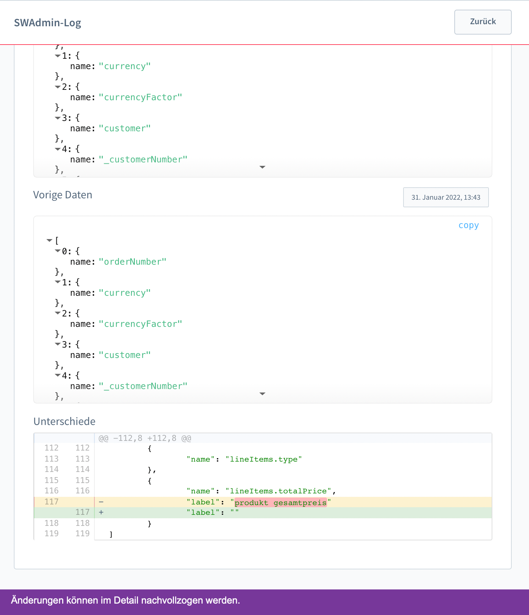Collapse item 1 in upper JSON panel
The image size is (529, 615).
(x=58, y=56)
